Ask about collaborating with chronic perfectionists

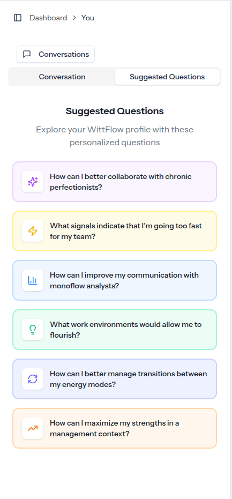point(115,182)
